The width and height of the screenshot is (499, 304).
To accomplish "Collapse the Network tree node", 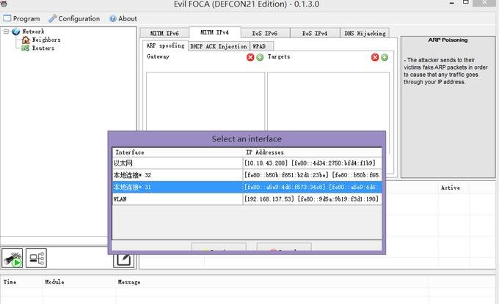I will (x=6, y=31).
